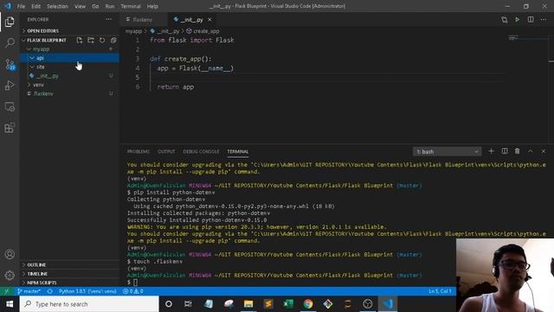This screenshot has height=312, width=554.
Task: Synchronize changes icon in status bar
Action: tap(50, 291)
